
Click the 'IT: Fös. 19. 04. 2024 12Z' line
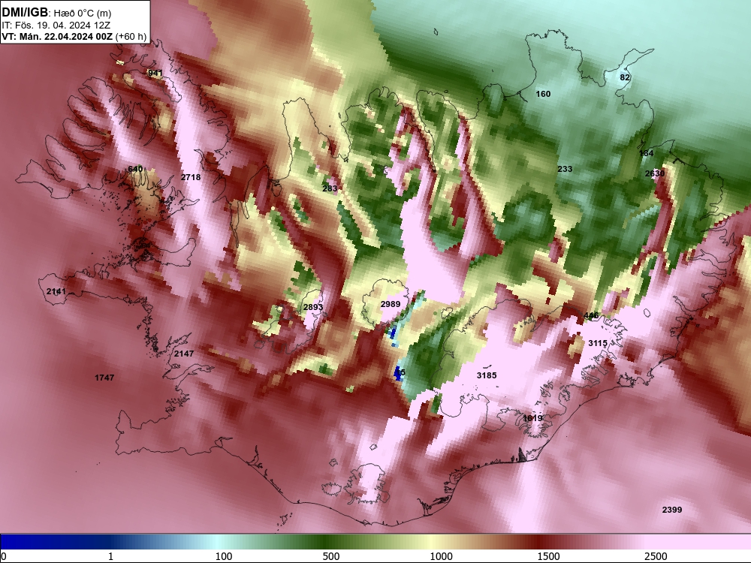[56, 25]
